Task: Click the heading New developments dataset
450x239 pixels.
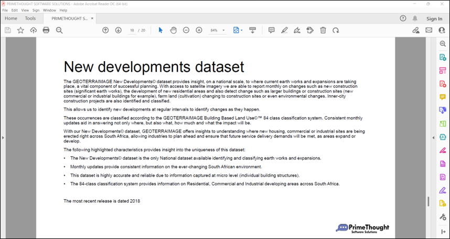Action: [x=154, y=67]
